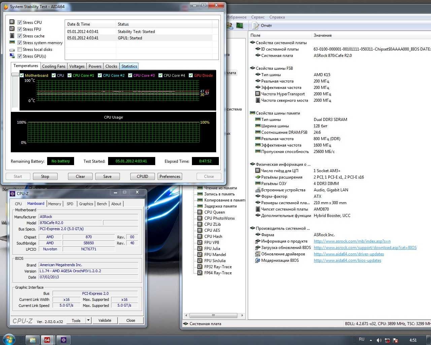Select Запись в память memory write test
This screenshot has height=345, width=431.
[220, 194]
